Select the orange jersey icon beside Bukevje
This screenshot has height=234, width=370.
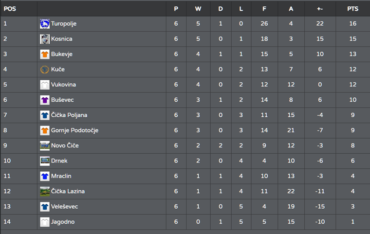(x=45, y=54)
